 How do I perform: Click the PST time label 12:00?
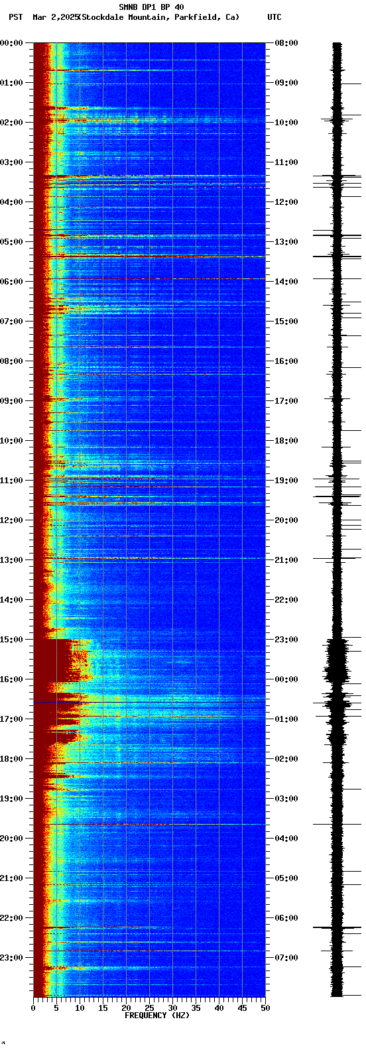click(11, 520)
